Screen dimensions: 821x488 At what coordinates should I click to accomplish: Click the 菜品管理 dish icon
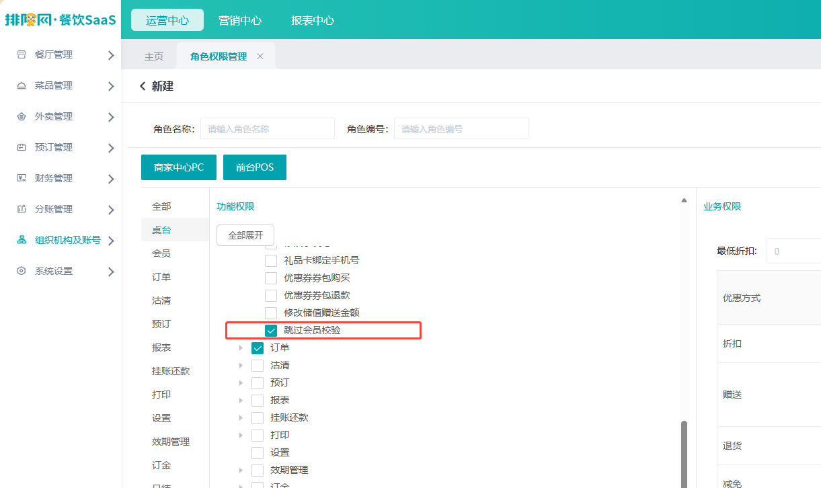click(x=22, y=85)
